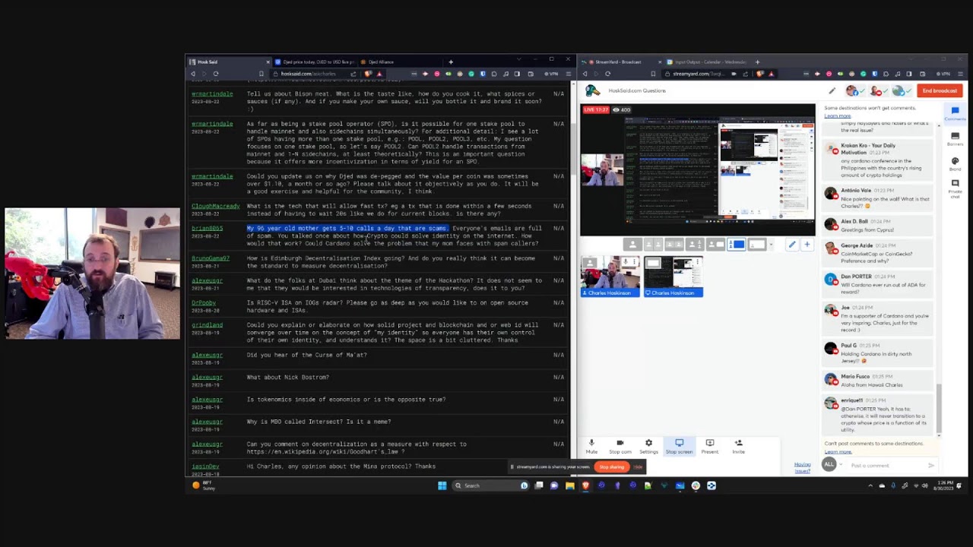Image resolution: width=973 pixels, height=547 pixels.
Task: Click the add layout plus button
Action: click(x=807, y=245)
